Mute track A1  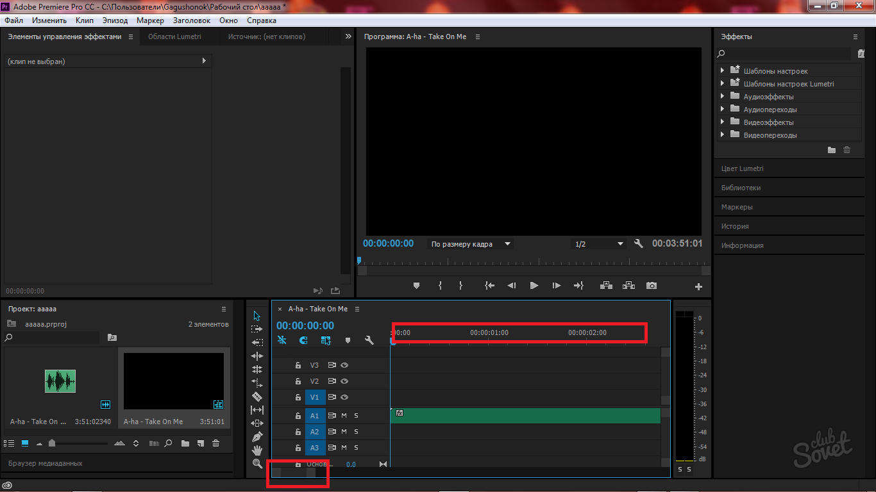[x=344, y=416]
